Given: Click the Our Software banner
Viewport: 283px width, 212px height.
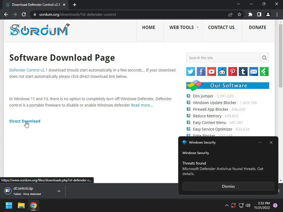Looking at the screenshot, I should pos(228,85).
